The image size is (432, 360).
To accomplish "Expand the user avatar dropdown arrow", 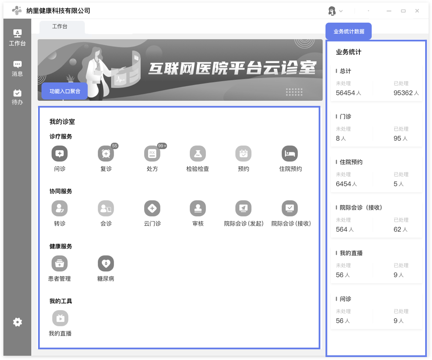I will point(341,11).
